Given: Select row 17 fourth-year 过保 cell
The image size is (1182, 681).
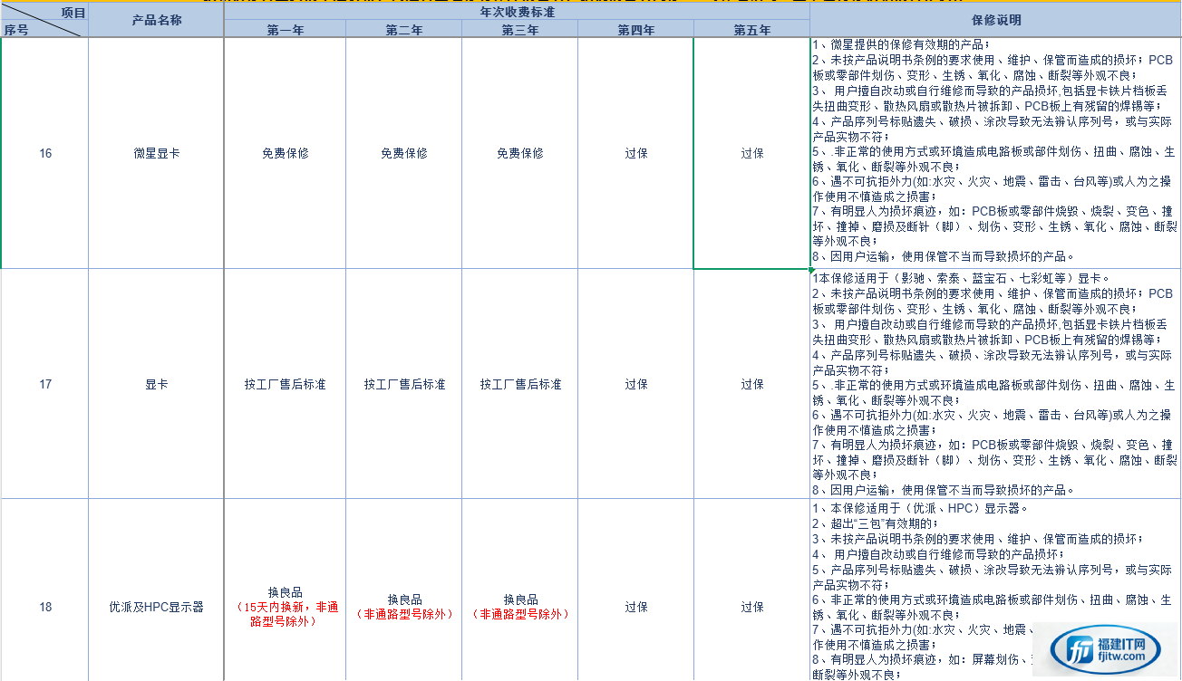Looking at the screenshot, I should (635, 384).
